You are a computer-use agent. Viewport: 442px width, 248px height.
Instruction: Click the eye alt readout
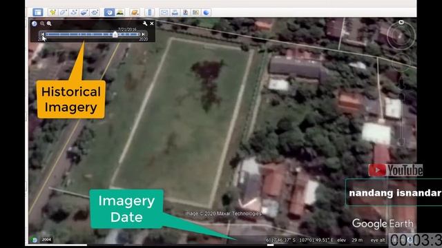378,240
